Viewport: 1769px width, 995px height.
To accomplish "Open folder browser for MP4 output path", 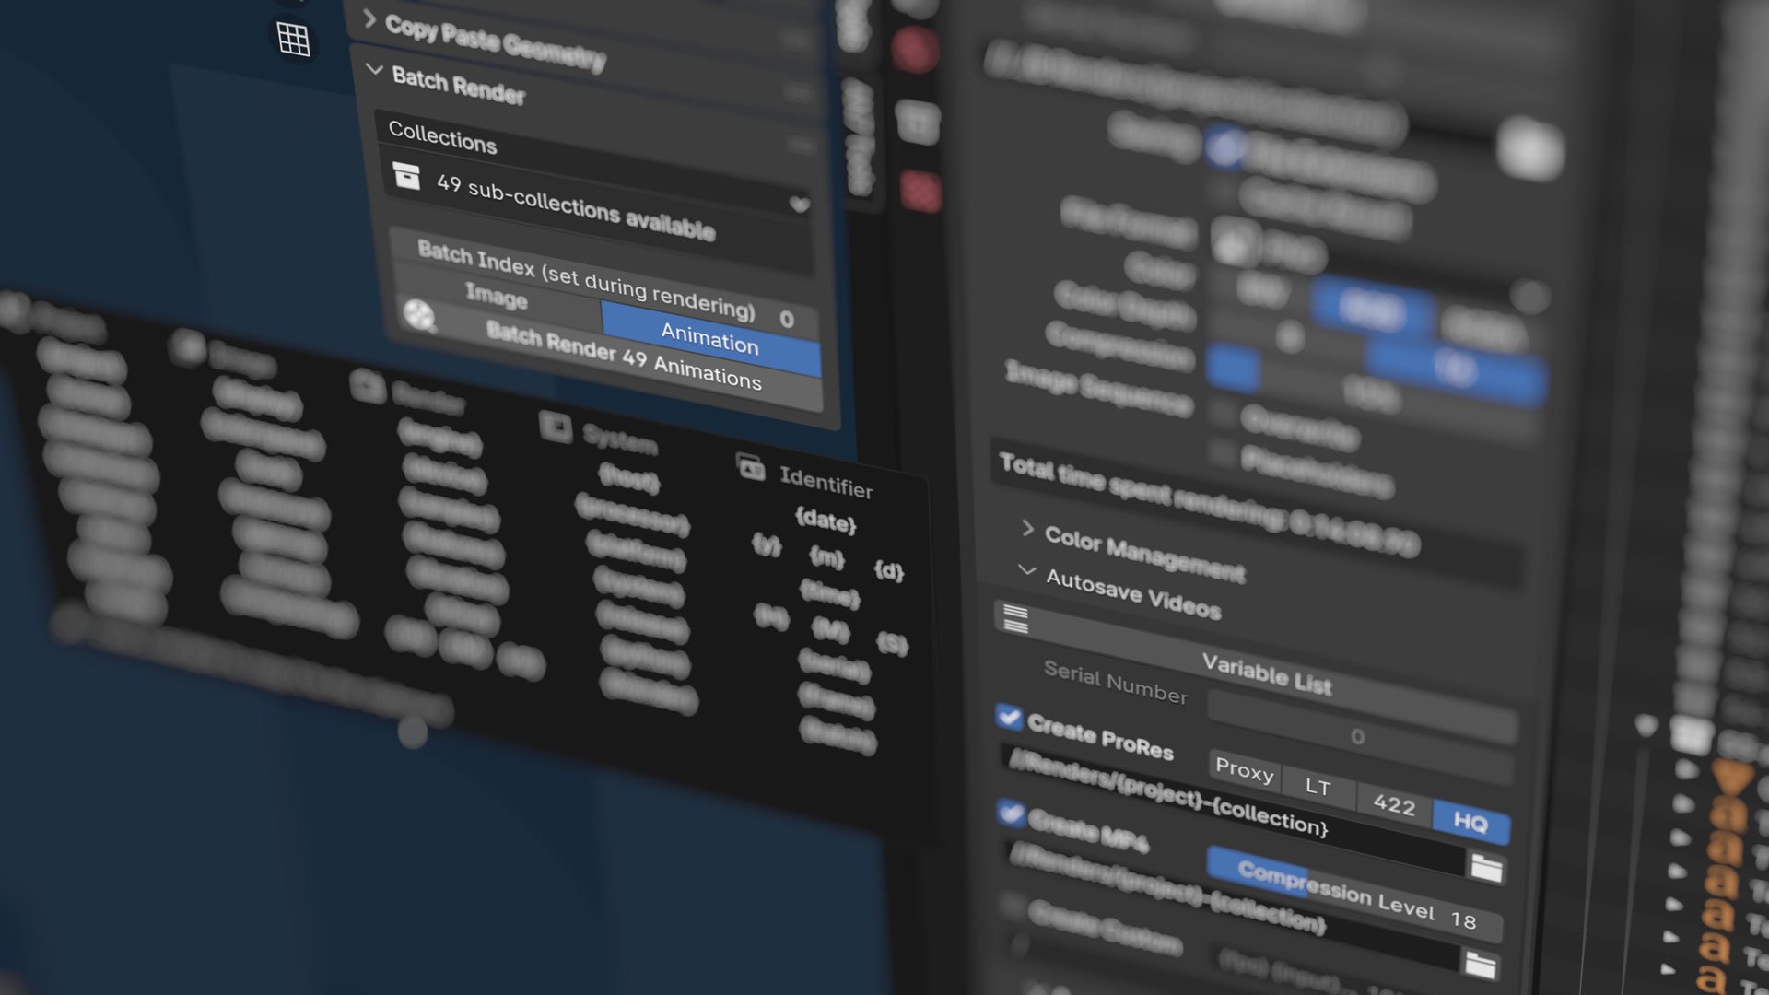I will (x=1480, y=964).
